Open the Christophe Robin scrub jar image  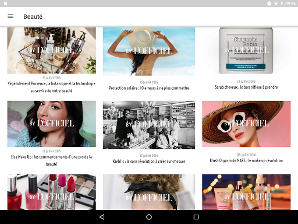tap(246, 51)
